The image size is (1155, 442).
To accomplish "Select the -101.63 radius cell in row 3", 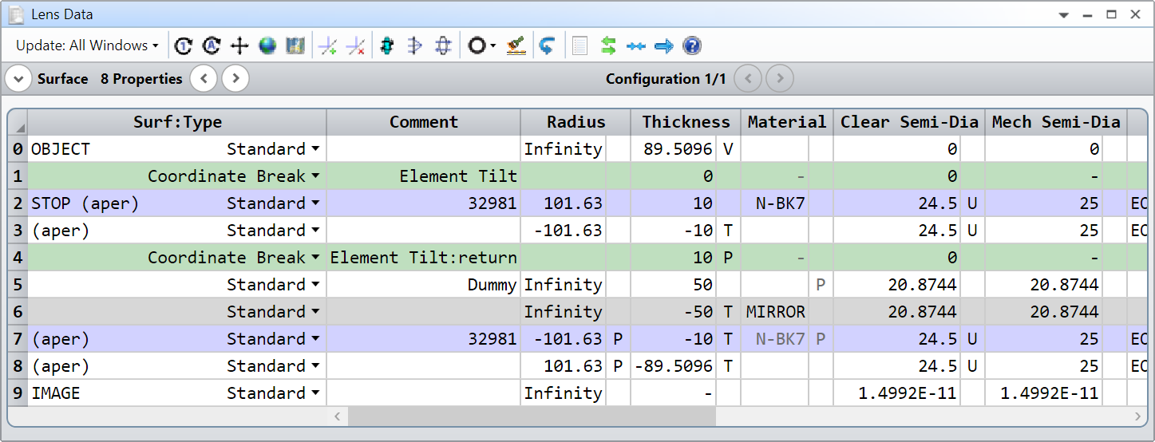I will (563, 231).
